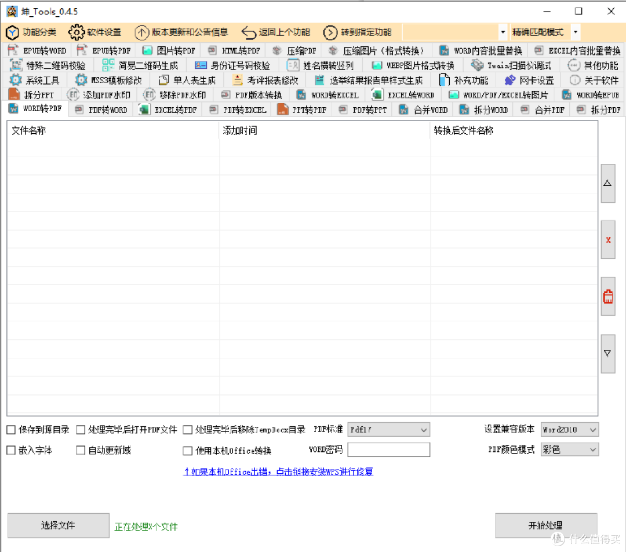Open 添加PDF水印 tool
Image resolution: width=626 pixels, height=552 pixels.
click(99, 95)
